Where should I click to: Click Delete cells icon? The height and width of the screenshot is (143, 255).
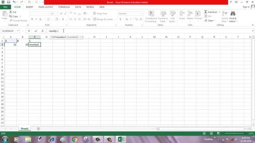190,14
